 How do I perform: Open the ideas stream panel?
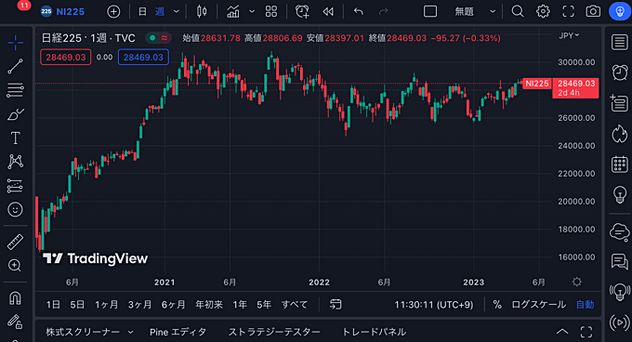[620, 292]
